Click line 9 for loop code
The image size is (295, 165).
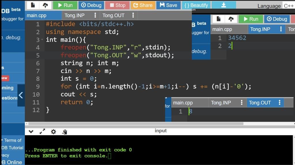156,87
